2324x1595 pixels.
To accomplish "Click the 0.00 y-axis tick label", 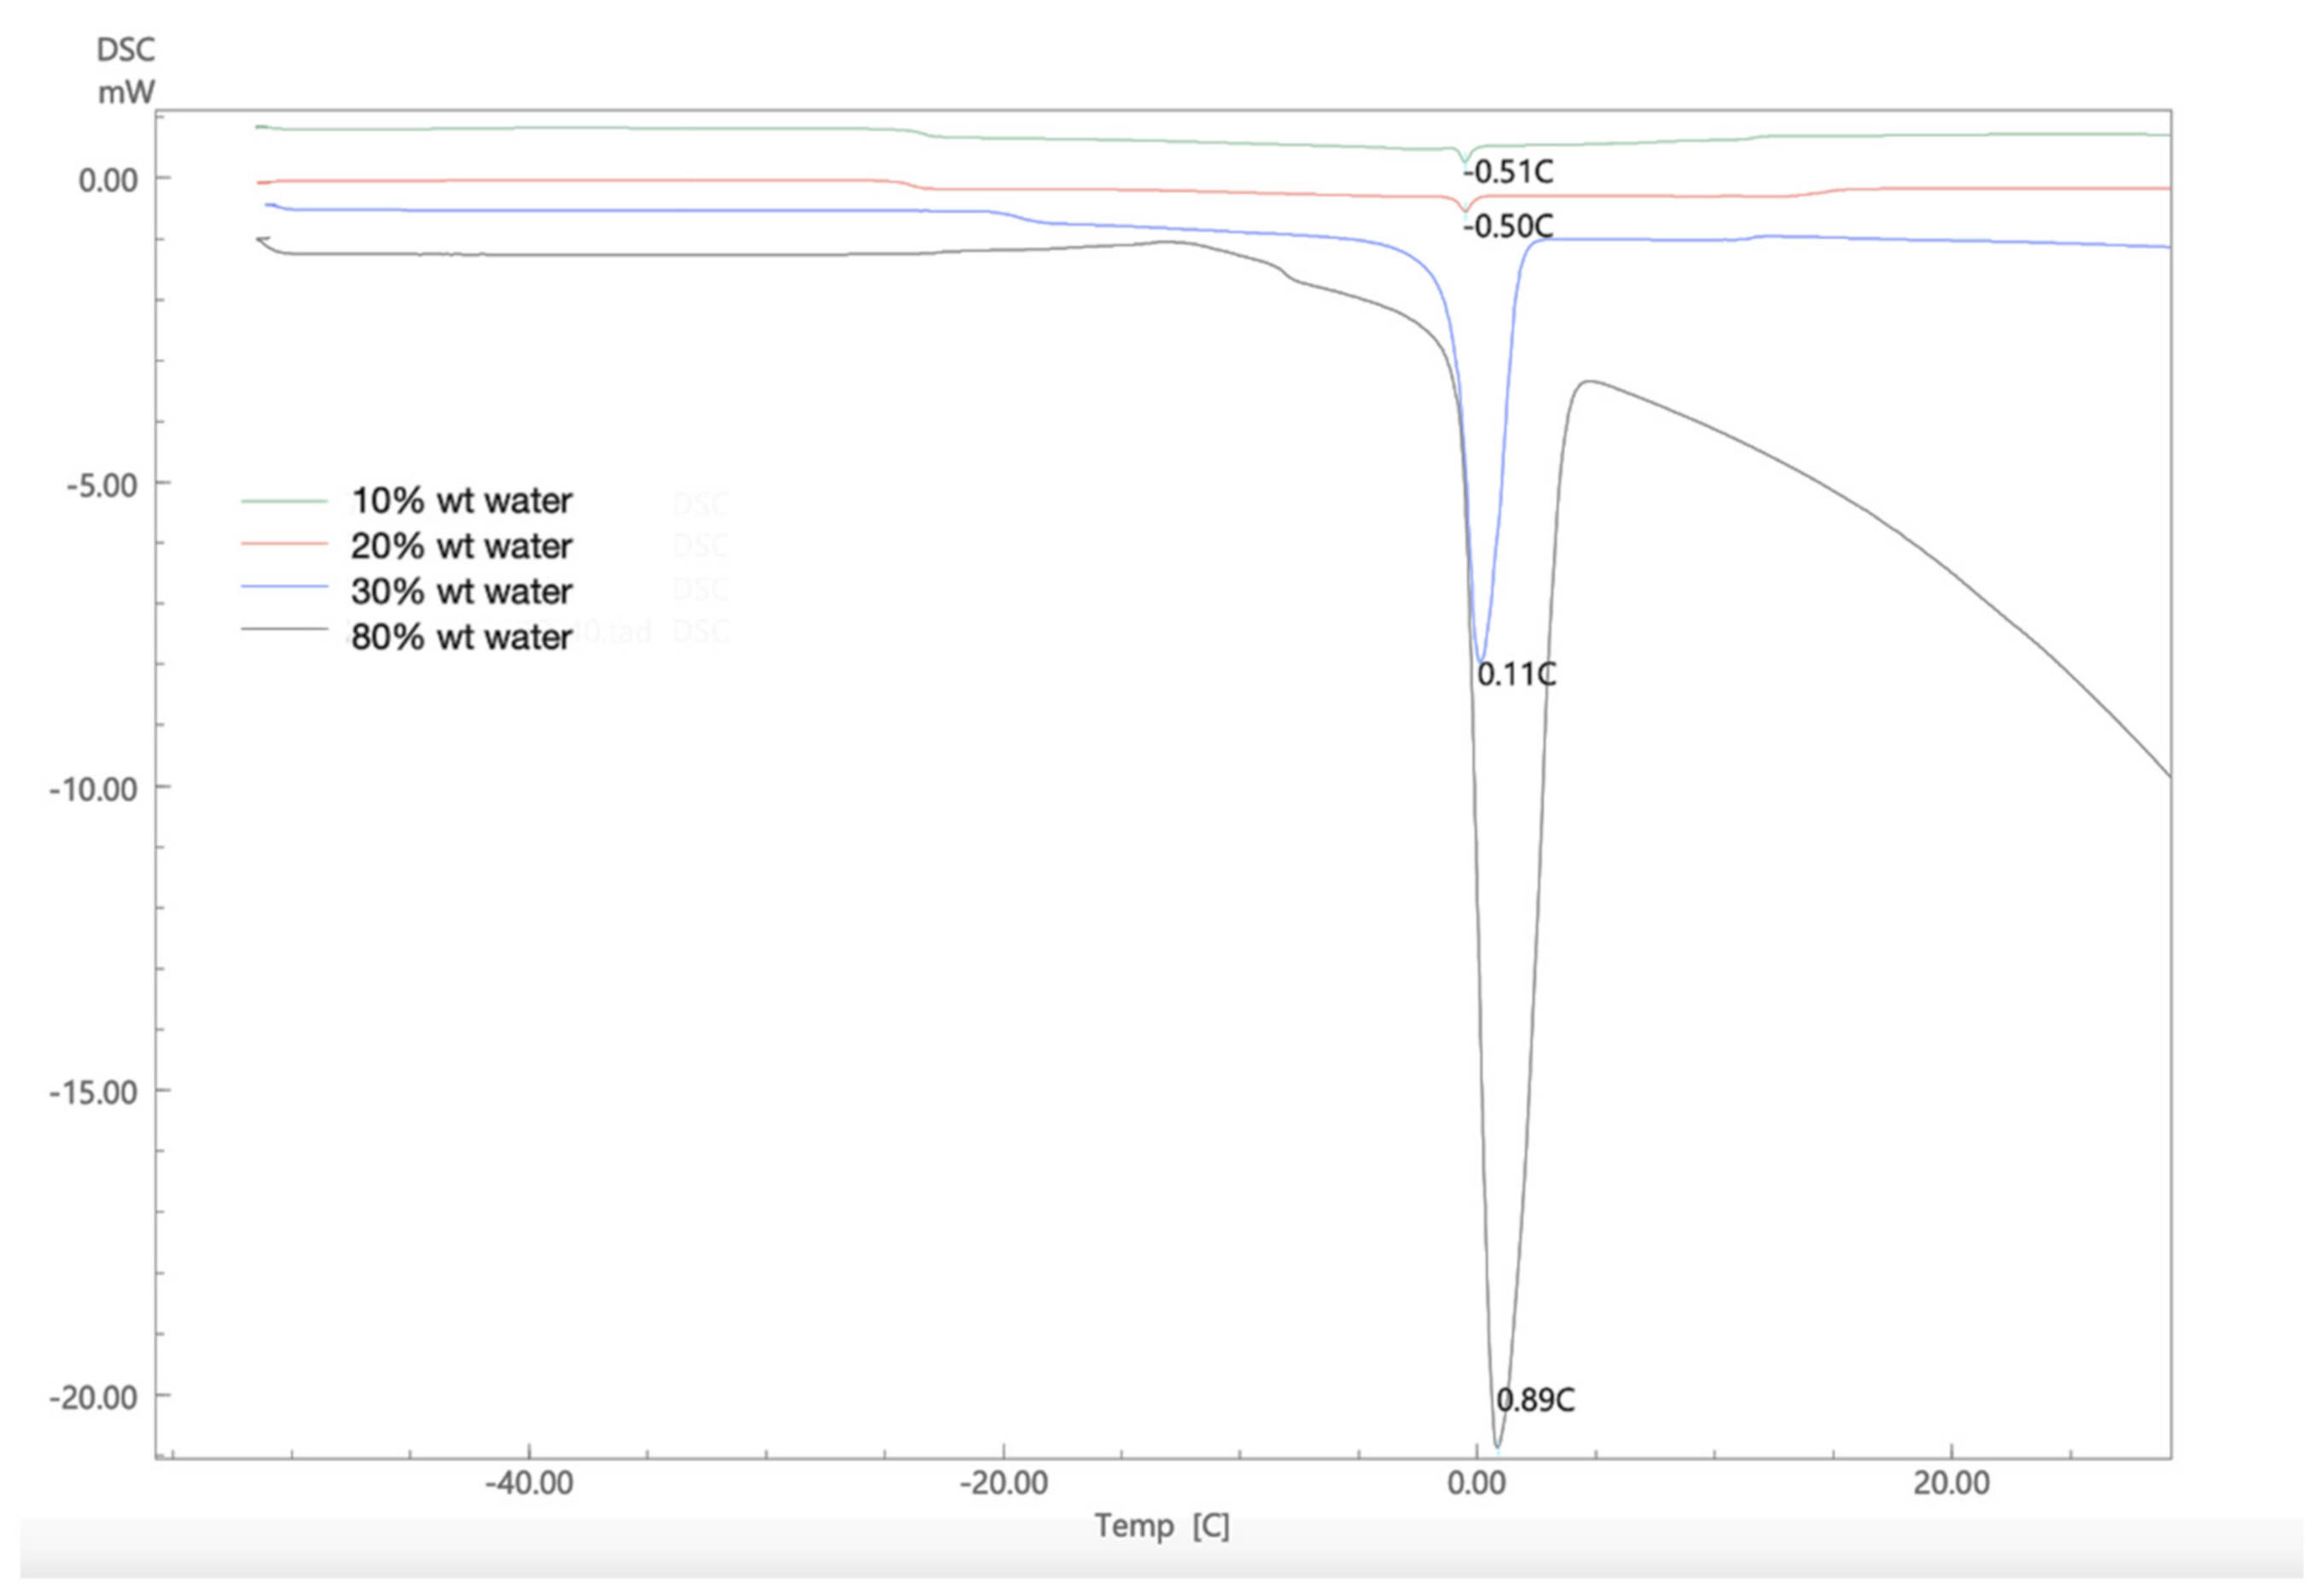I will coord(108,181).
